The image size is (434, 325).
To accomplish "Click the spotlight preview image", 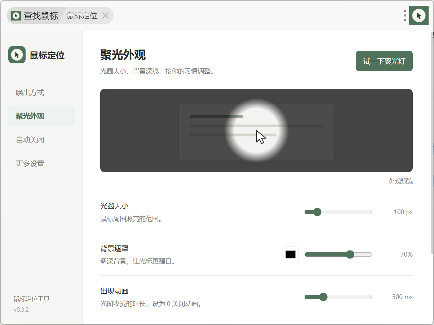I will coord(256,130).
